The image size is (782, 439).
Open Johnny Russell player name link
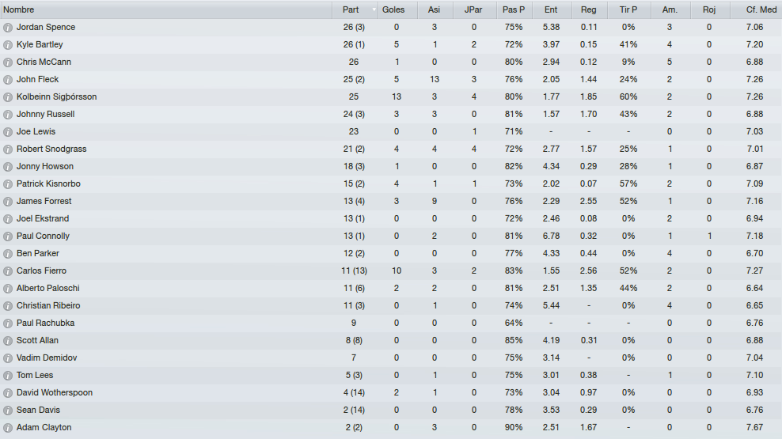tap(45, 114)
